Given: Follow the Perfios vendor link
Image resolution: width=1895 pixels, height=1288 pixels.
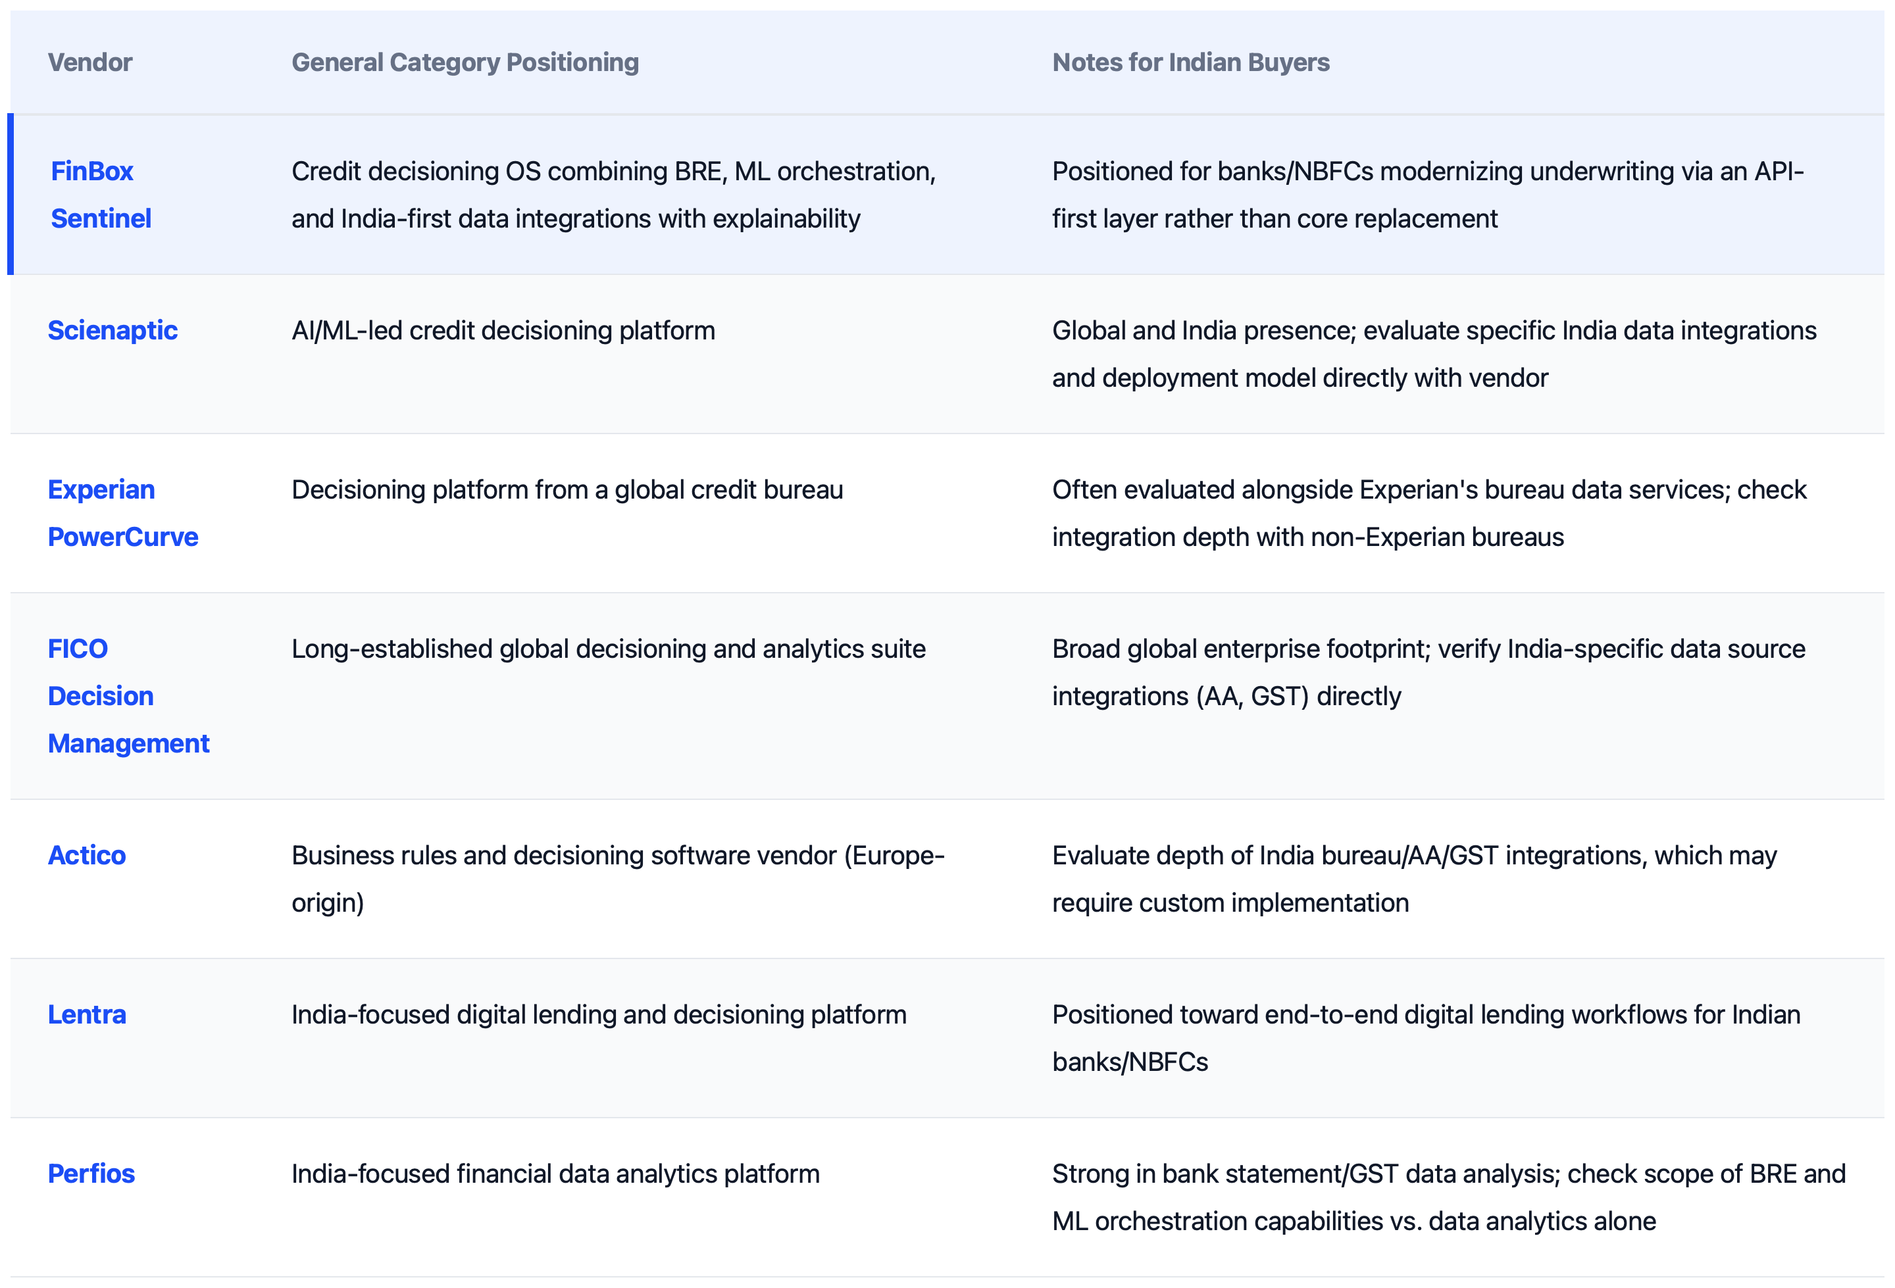Looking at the screenshot, I should tap(91, 1173).
